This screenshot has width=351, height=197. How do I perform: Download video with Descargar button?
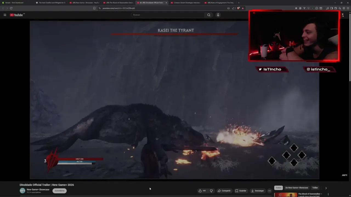pos(257,191)
